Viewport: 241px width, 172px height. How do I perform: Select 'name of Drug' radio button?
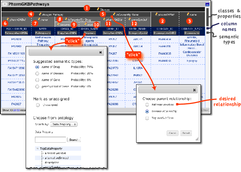pyautogui.click(x=37, y=67)
